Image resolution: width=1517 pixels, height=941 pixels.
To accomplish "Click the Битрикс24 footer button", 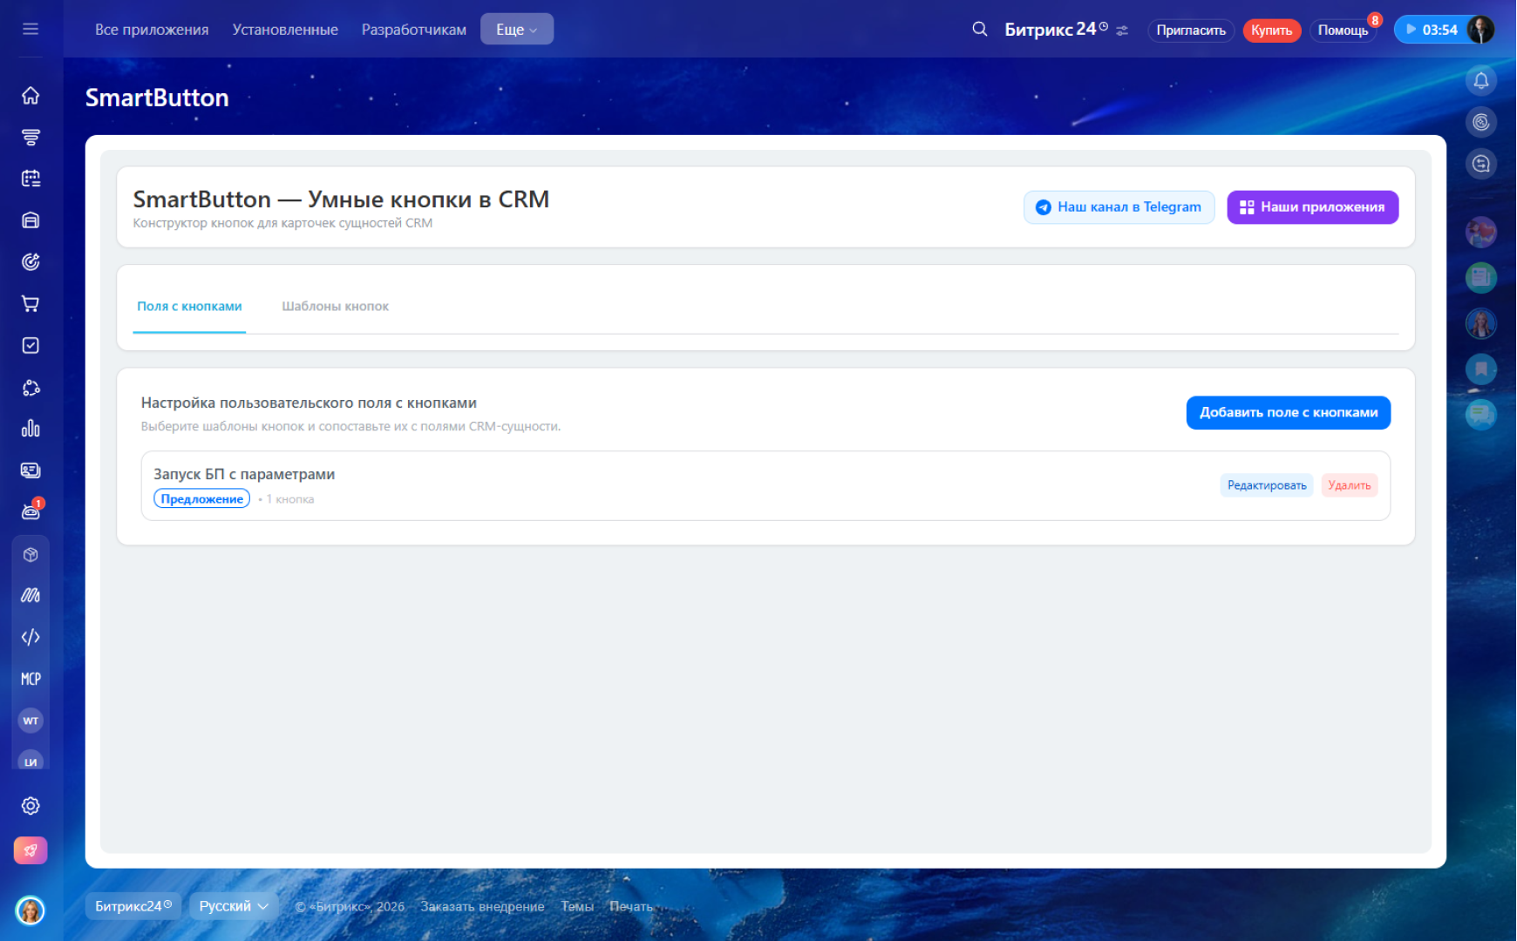I will pyautogui.click(x=133, y=906).
